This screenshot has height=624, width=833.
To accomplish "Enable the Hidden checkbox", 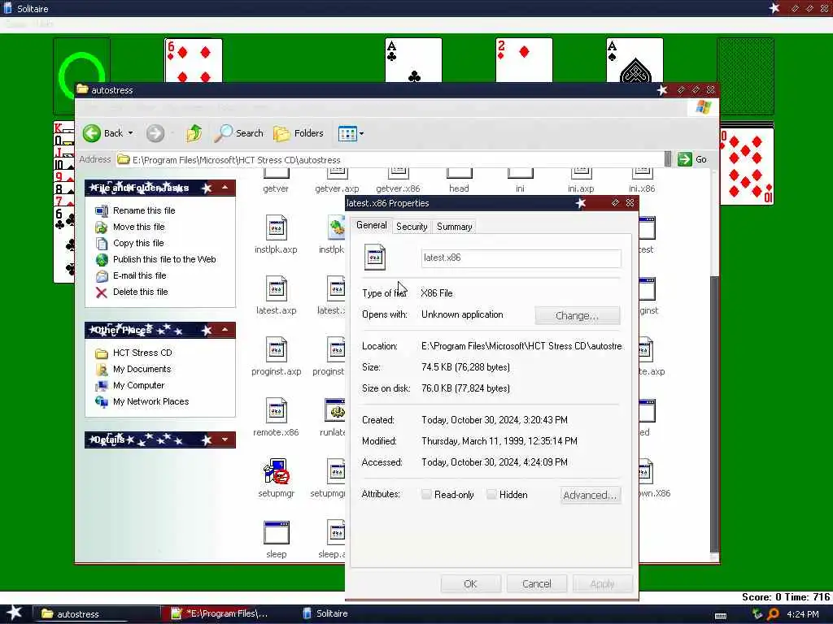I will (x=491, y=495).
